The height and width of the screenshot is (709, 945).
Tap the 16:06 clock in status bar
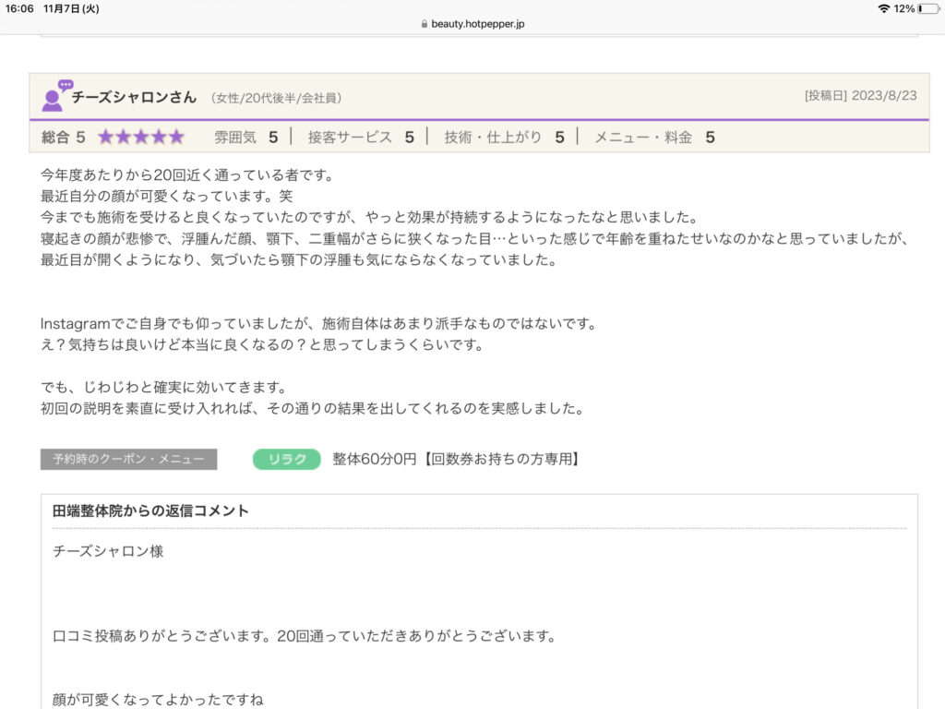point(20,8)
